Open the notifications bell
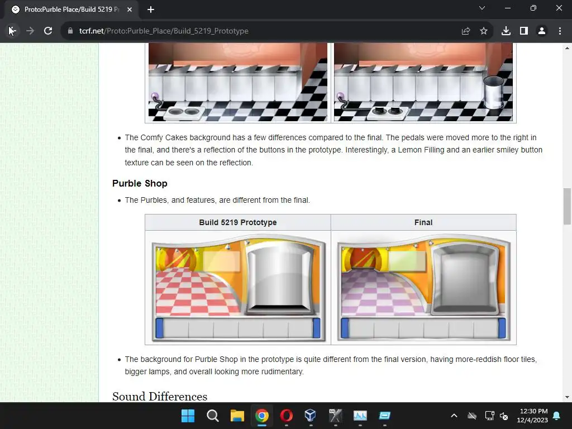The width and height of the screenshot is (572, 429). 557,416
